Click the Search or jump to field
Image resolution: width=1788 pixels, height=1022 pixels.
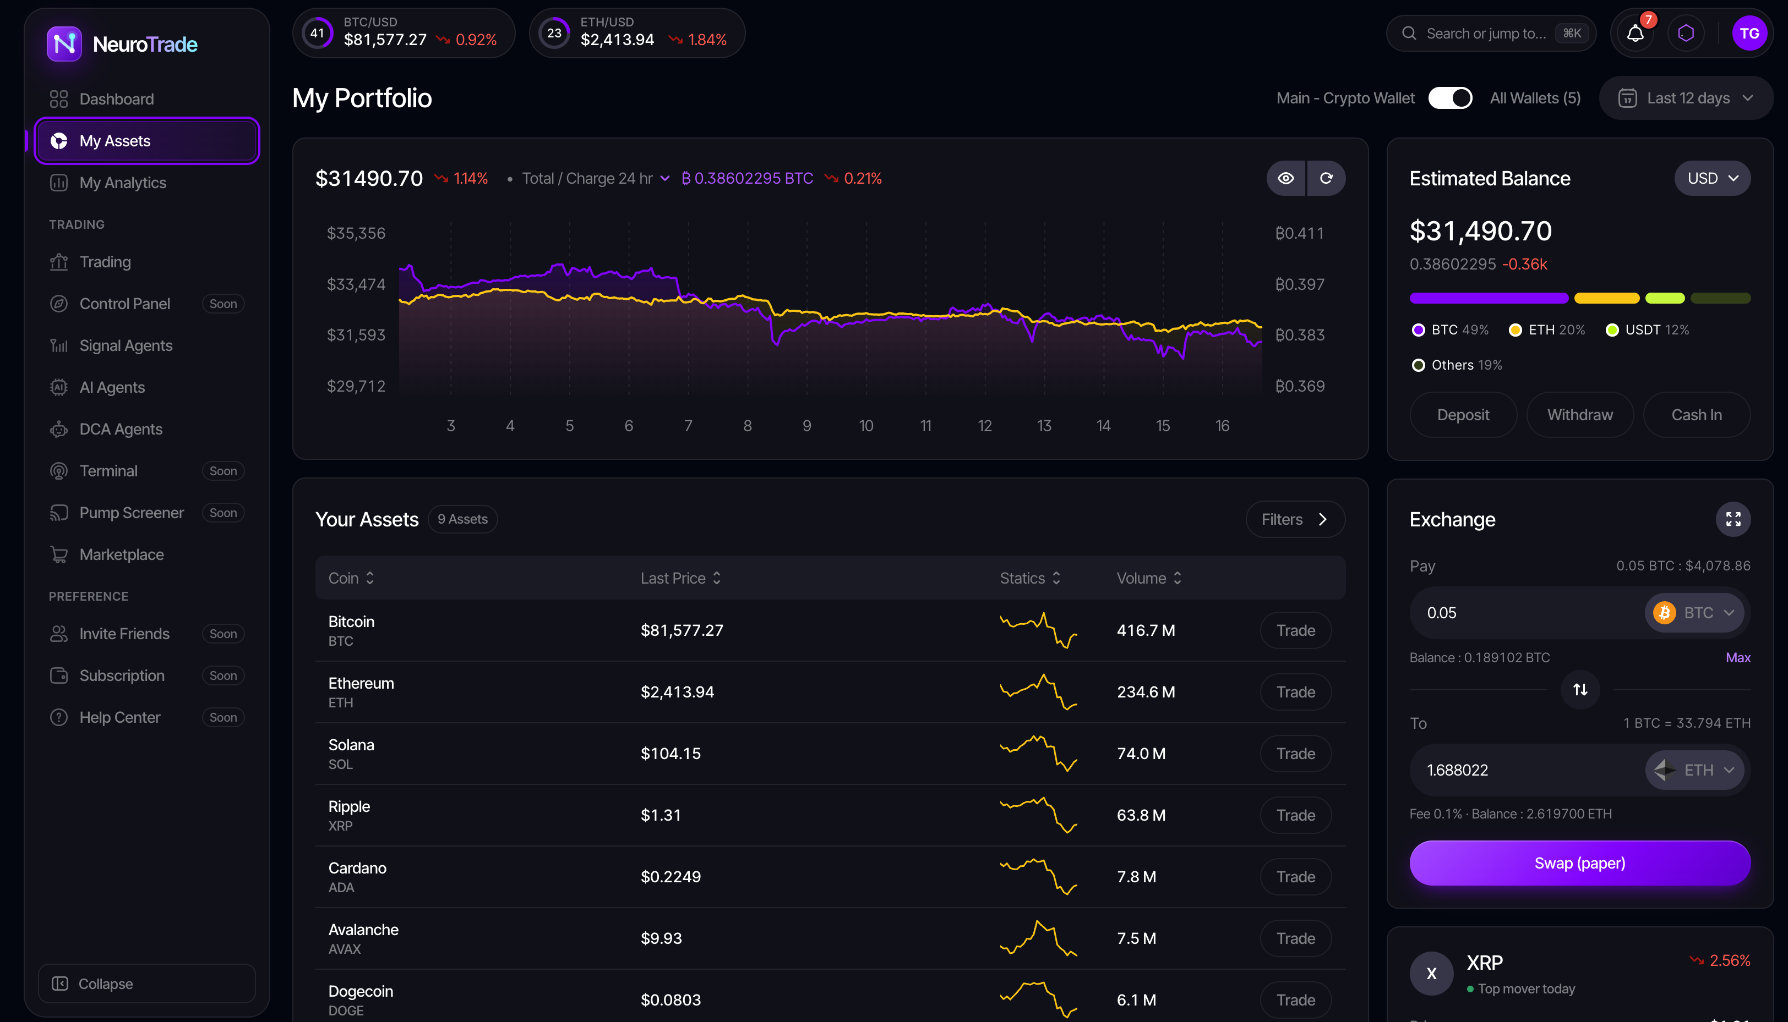[1492, 33]
